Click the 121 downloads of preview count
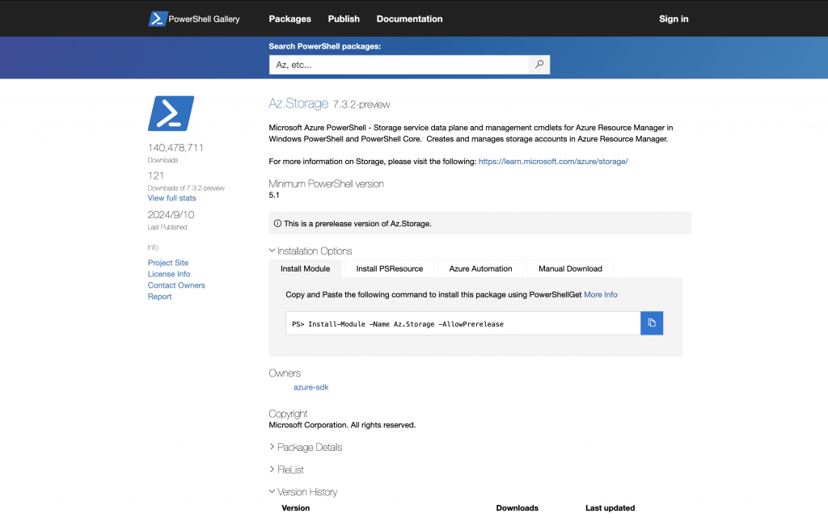The width and height of the screenshot is (828, 518). point(156,175)
